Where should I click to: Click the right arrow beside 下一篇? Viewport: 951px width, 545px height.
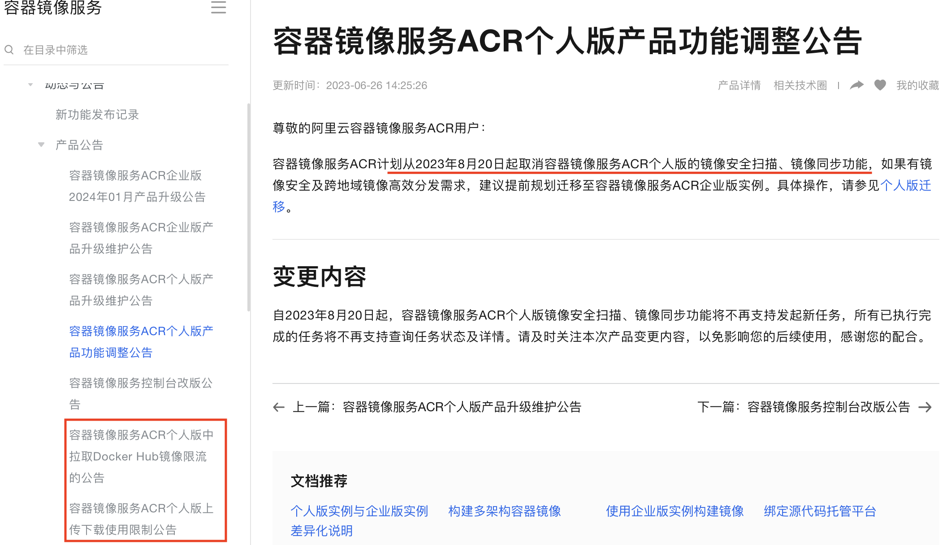pyautogui.click(x=925, y=407)
